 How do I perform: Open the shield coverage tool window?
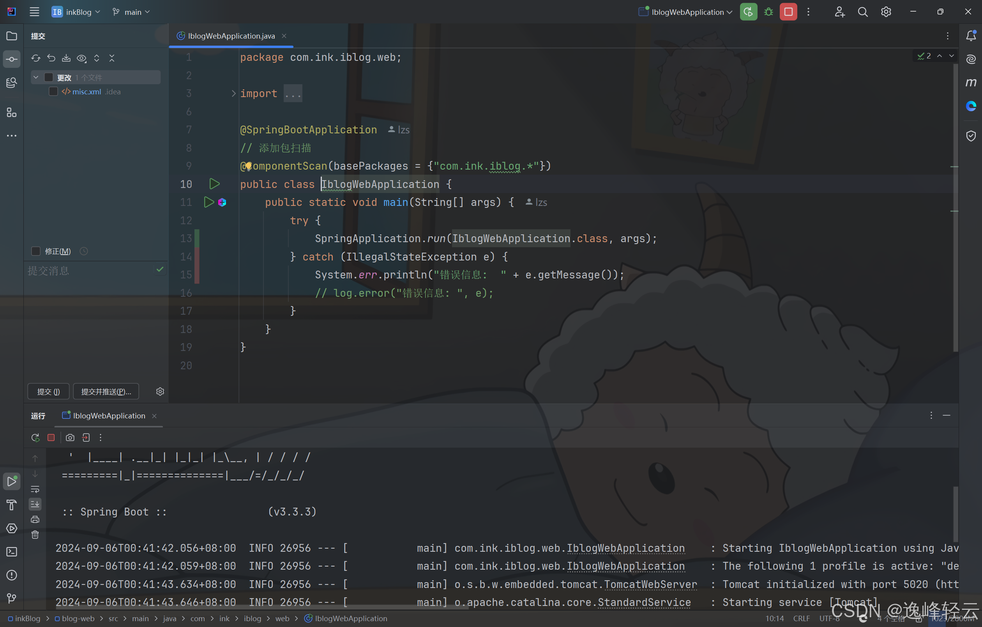click(x=971, y=135)
